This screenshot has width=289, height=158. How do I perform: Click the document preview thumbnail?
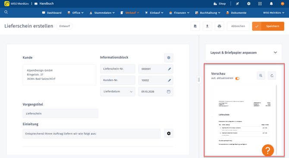pos(244,120)
